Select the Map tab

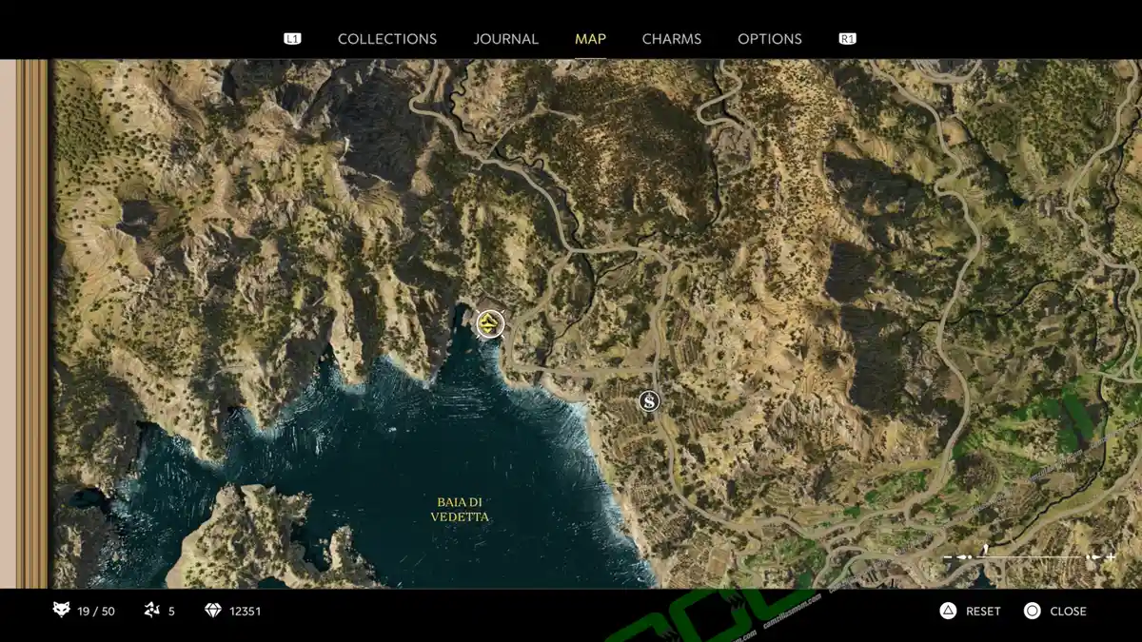tap(590, 39)
